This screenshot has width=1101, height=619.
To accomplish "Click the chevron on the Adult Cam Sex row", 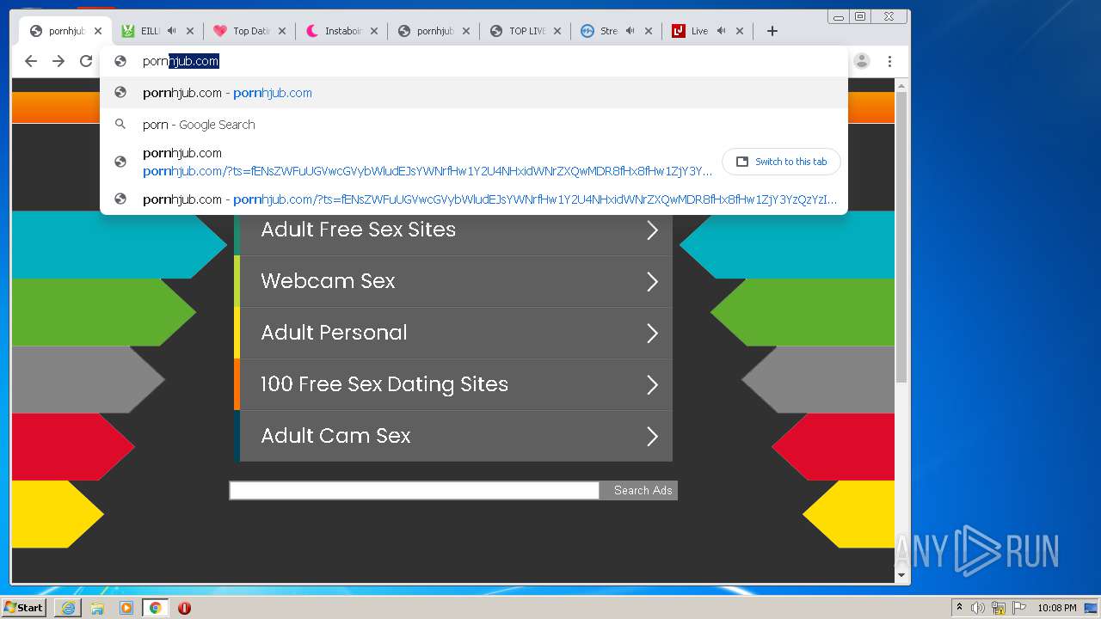I will pyautogui.click(x=652, y=437).
